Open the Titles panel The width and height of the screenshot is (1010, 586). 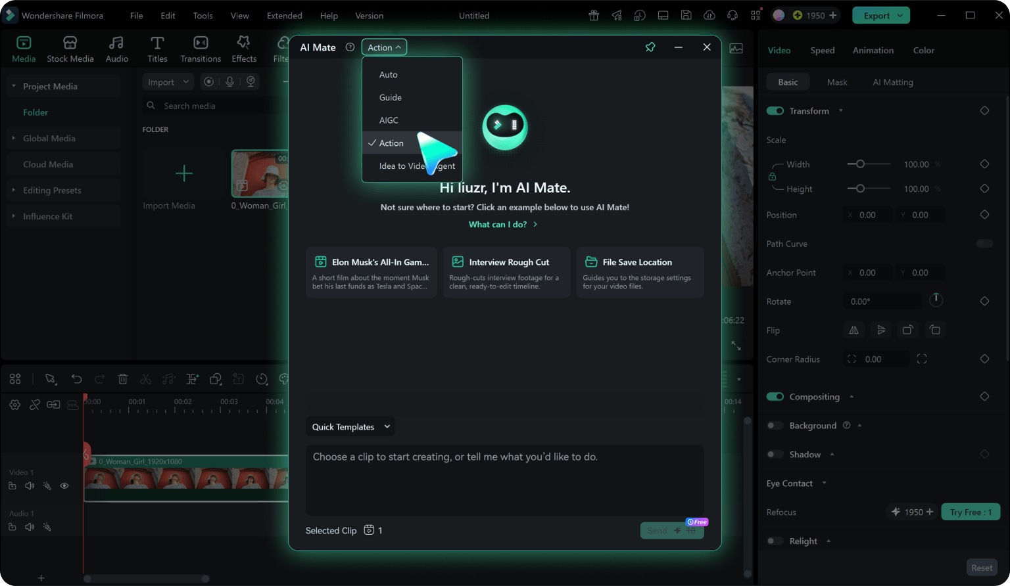[x=157, y=50]
